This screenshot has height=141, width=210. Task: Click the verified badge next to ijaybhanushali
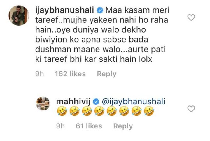point(100,11)
